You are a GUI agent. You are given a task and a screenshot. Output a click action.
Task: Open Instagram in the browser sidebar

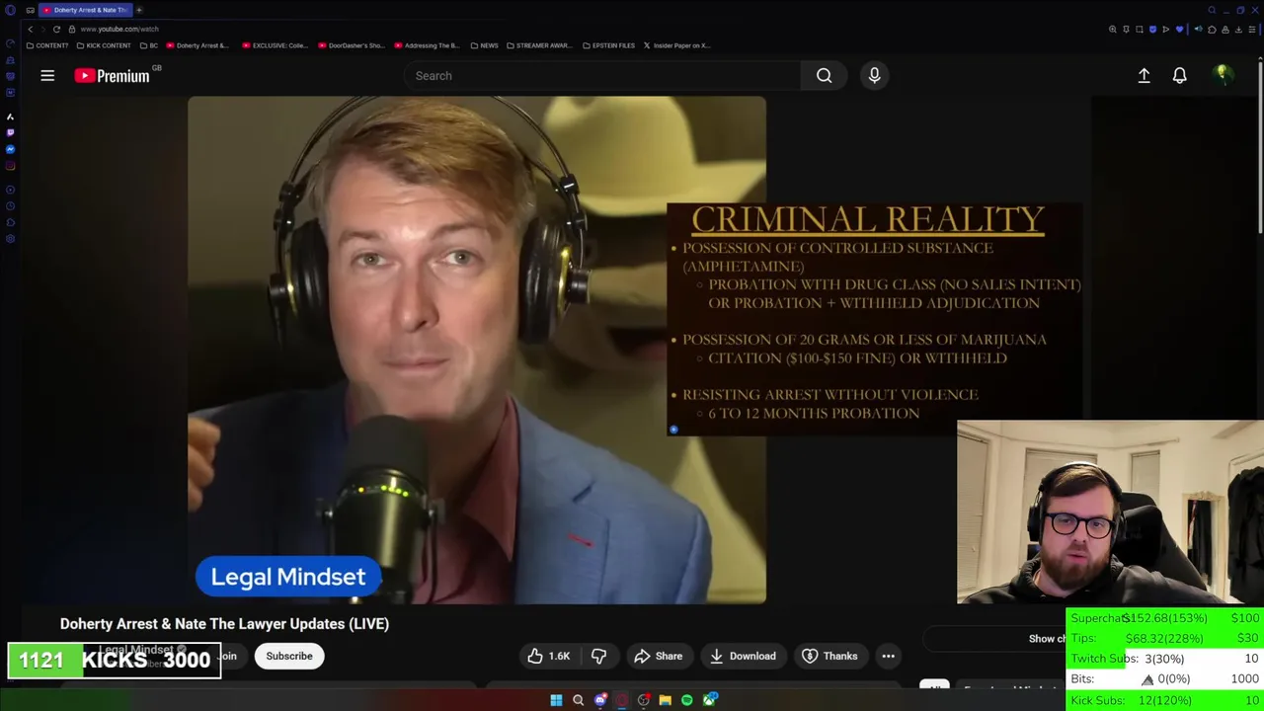click(10, 166)
